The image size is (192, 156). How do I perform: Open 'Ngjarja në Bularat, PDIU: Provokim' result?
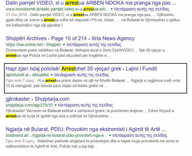(86, 129)
